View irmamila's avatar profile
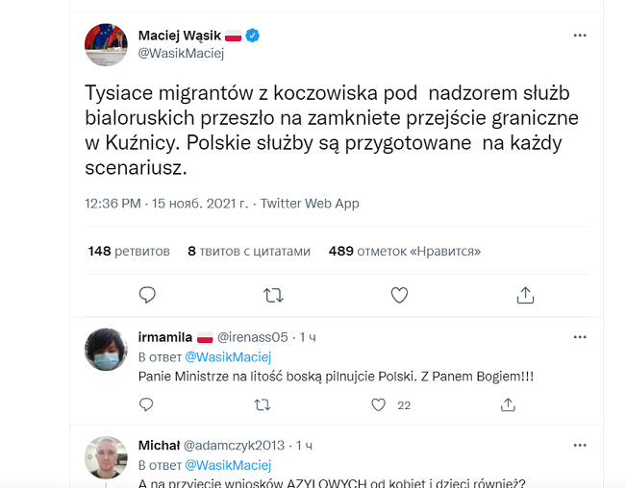Screen dimensions: 626x488 tap(106, 350)
